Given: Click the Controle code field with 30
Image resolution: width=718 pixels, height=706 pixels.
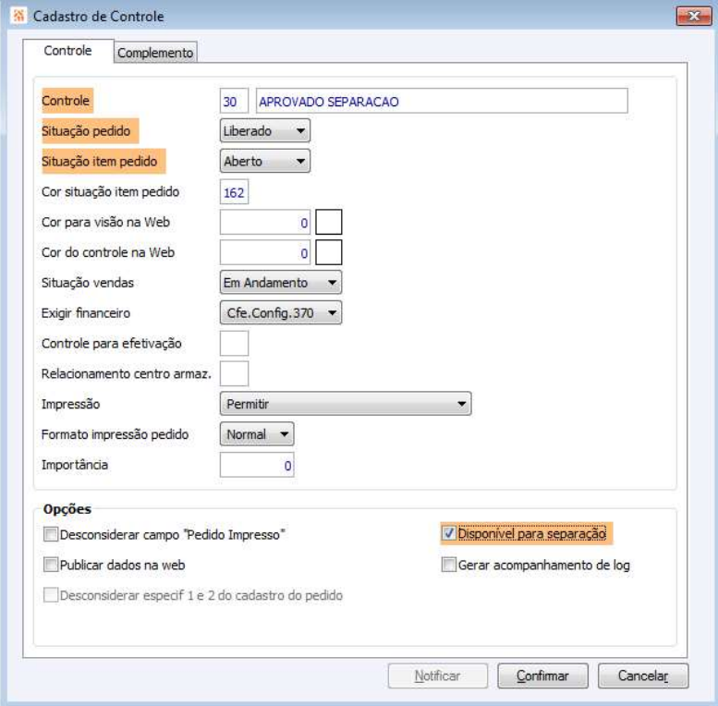Looking at the screenshot, I should (x=234, y=101).
